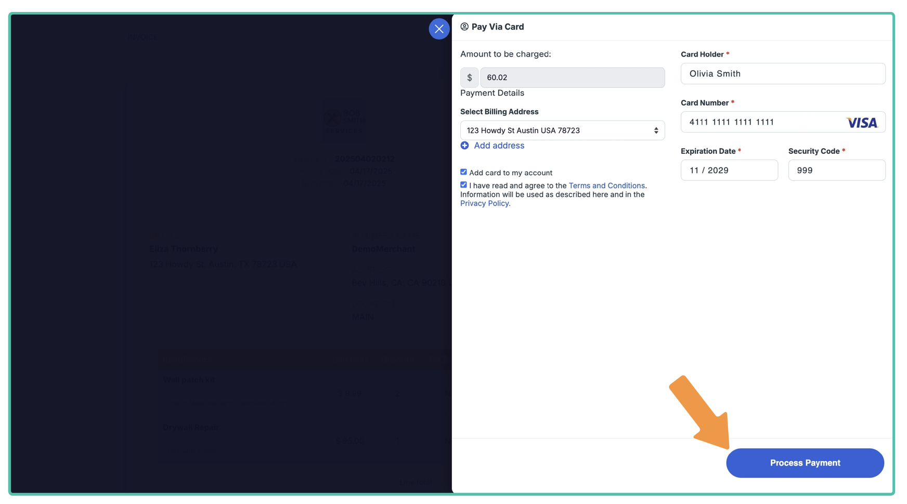Select the Expiration Date field

tap(729, 170)
